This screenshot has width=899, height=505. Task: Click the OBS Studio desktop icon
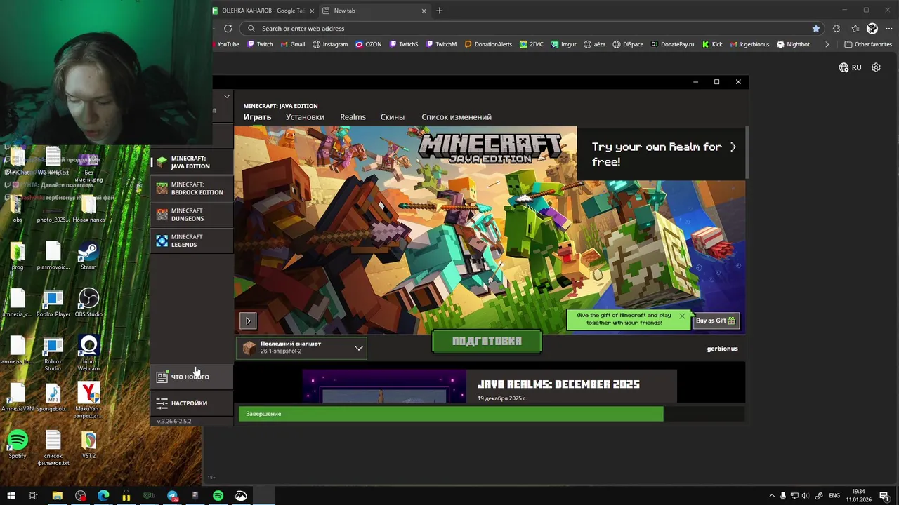tap(88, 303)
